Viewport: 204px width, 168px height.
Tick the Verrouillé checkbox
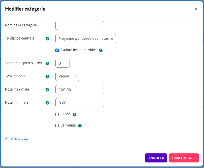[57, 125]
